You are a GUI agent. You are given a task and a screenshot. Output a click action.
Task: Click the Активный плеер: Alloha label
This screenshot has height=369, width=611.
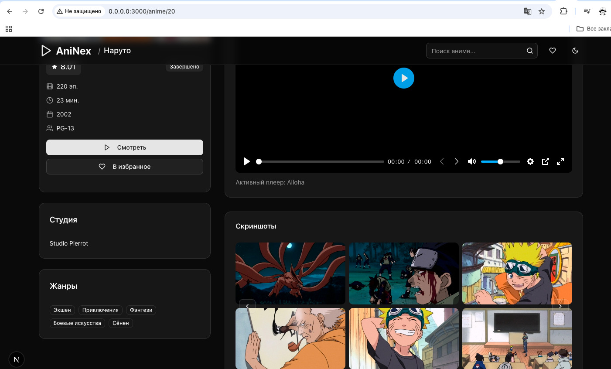[270, 182]
